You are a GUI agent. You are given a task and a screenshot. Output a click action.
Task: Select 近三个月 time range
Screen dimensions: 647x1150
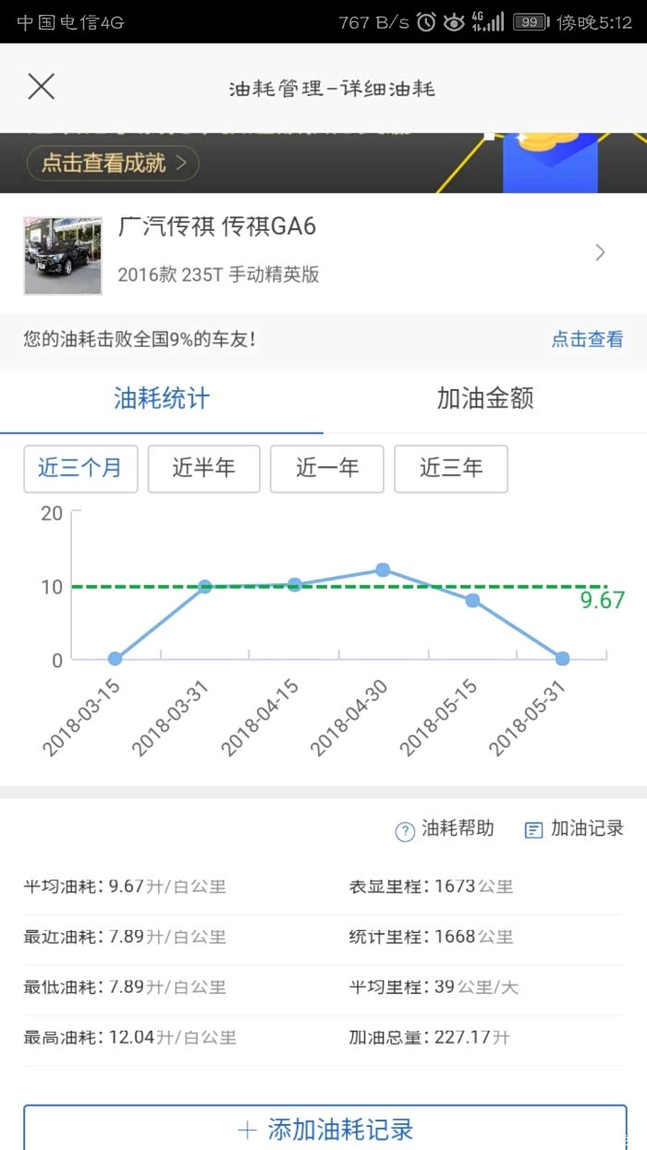[80, 469]
